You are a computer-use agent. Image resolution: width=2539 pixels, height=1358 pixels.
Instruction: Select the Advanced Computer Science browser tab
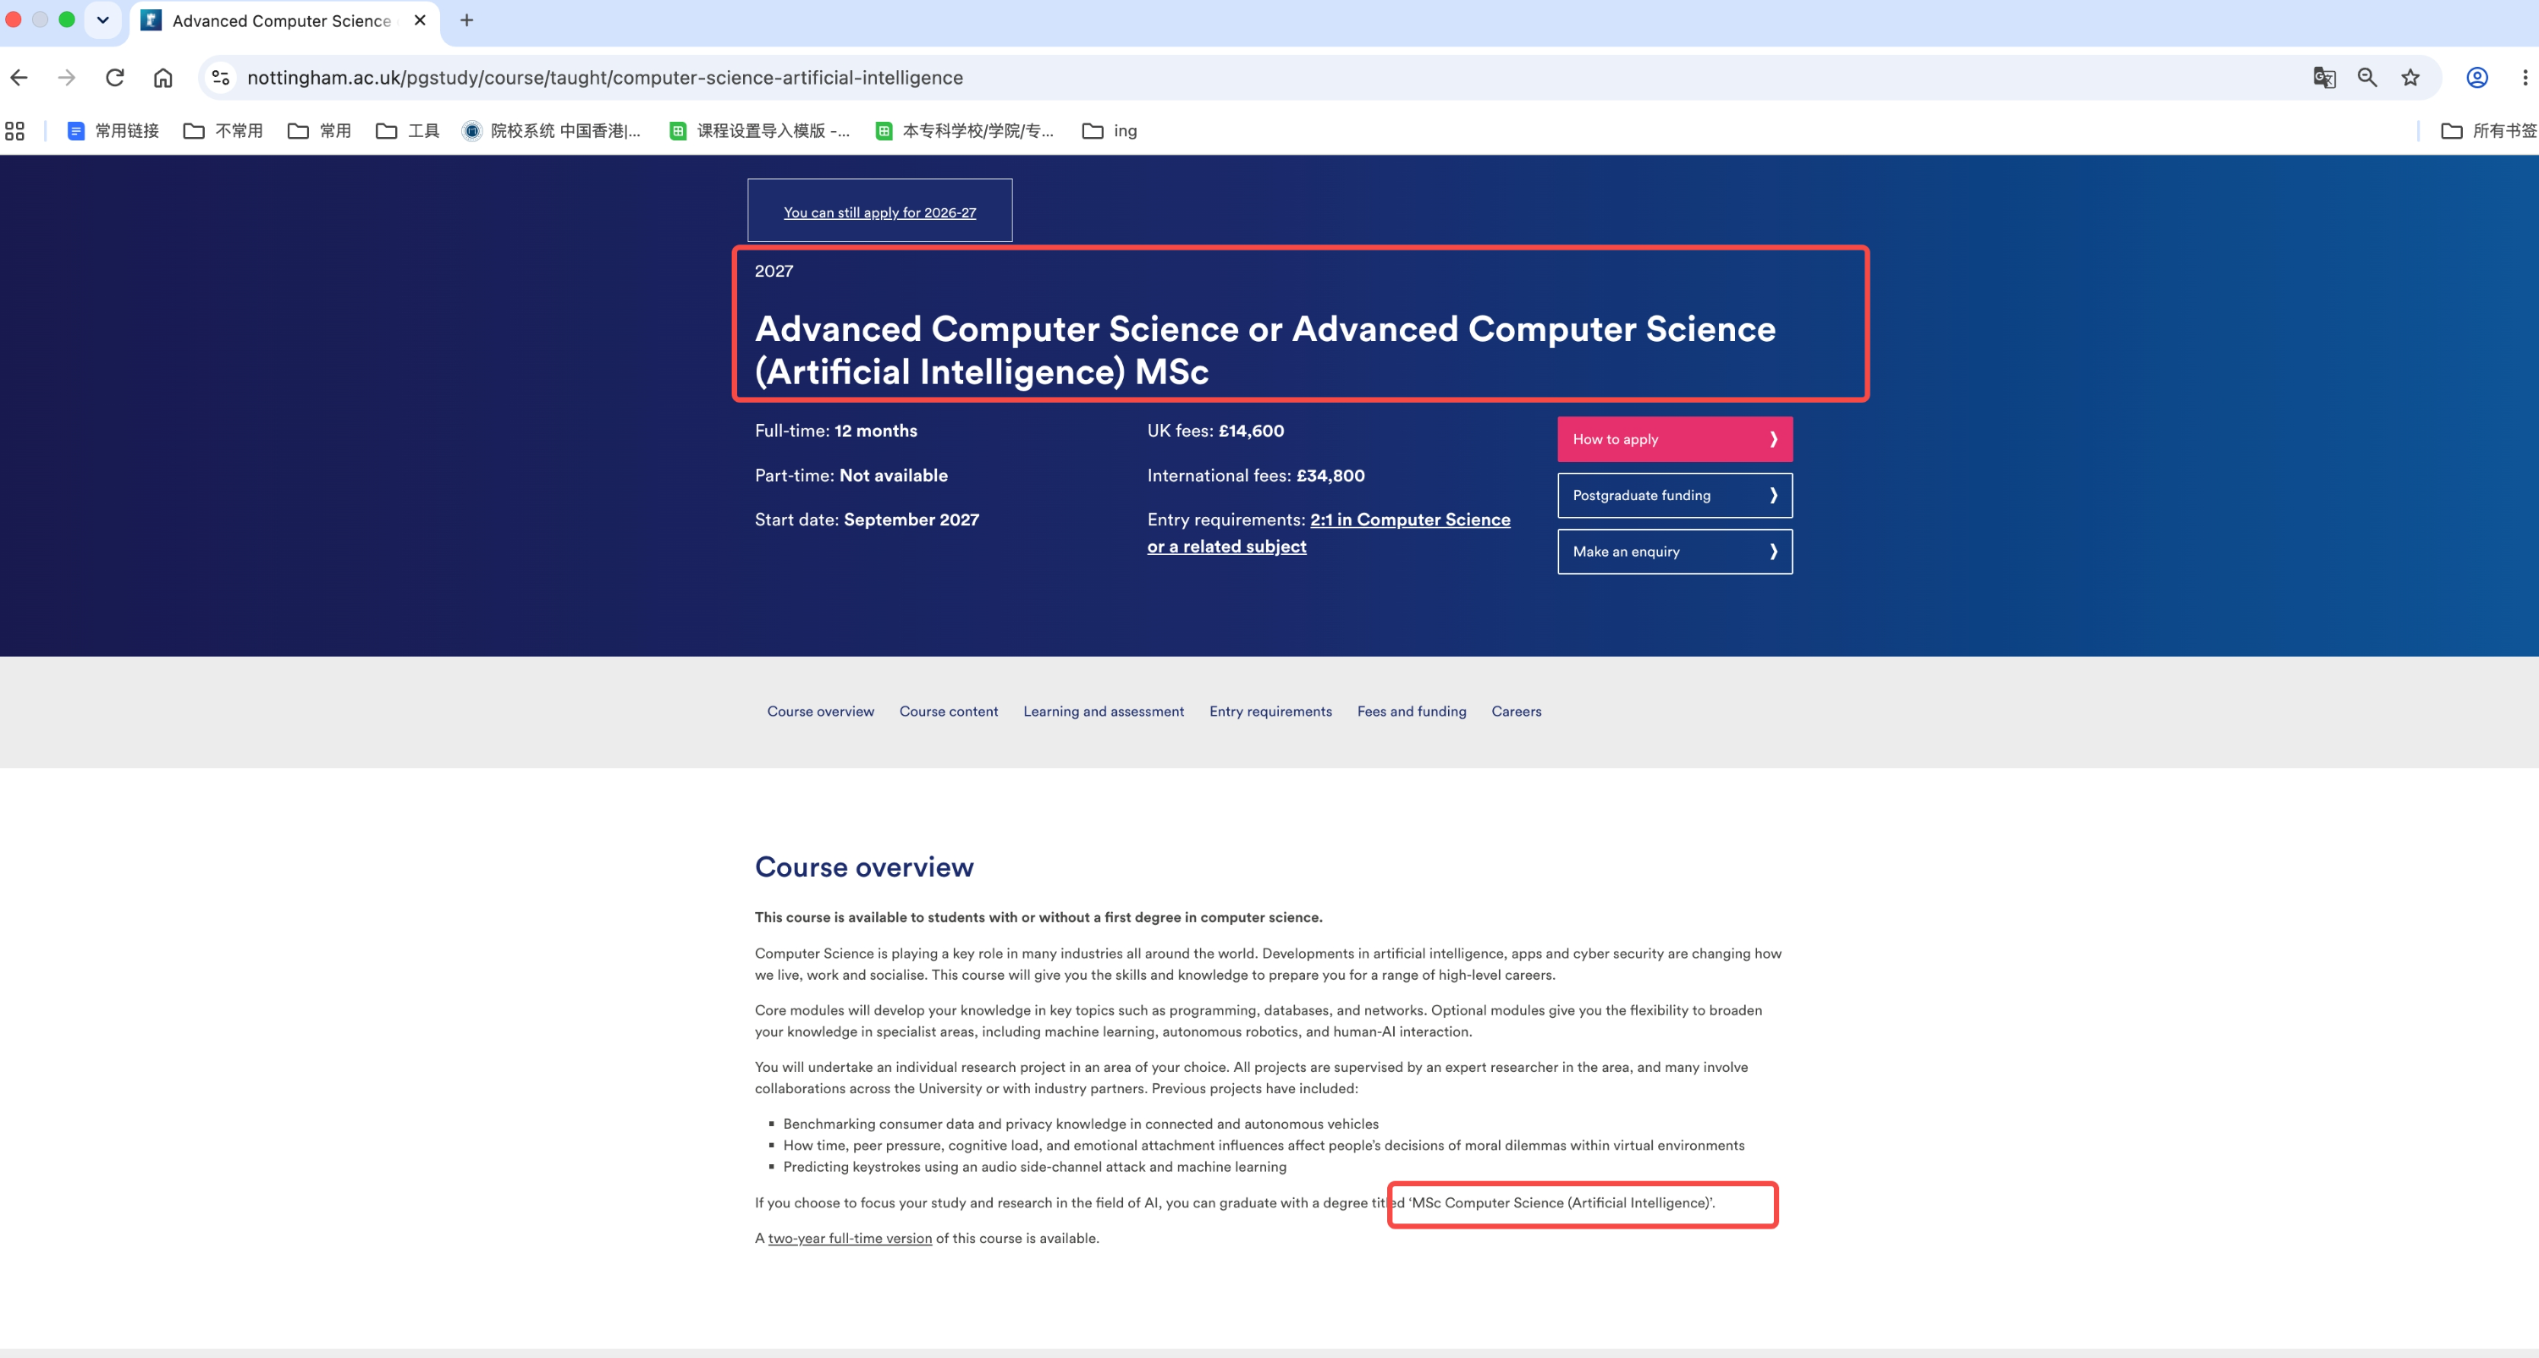[284, 20]
